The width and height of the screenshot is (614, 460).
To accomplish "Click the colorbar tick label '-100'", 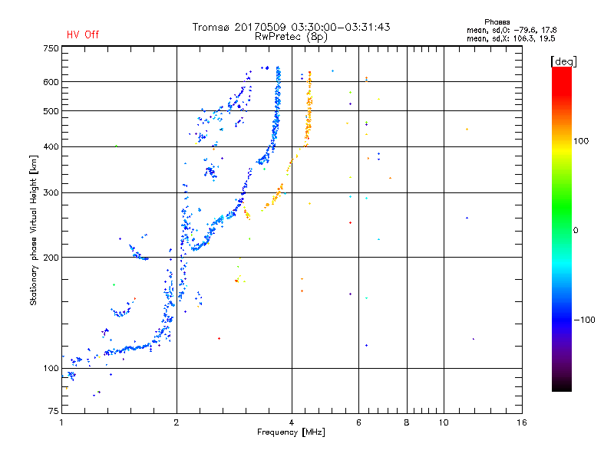I will tap(584, 320).
